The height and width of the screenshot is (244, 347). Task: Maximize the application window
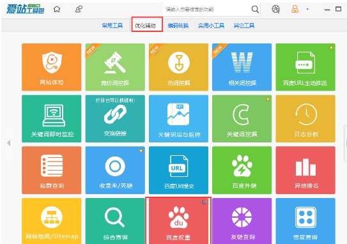point(338,9)
